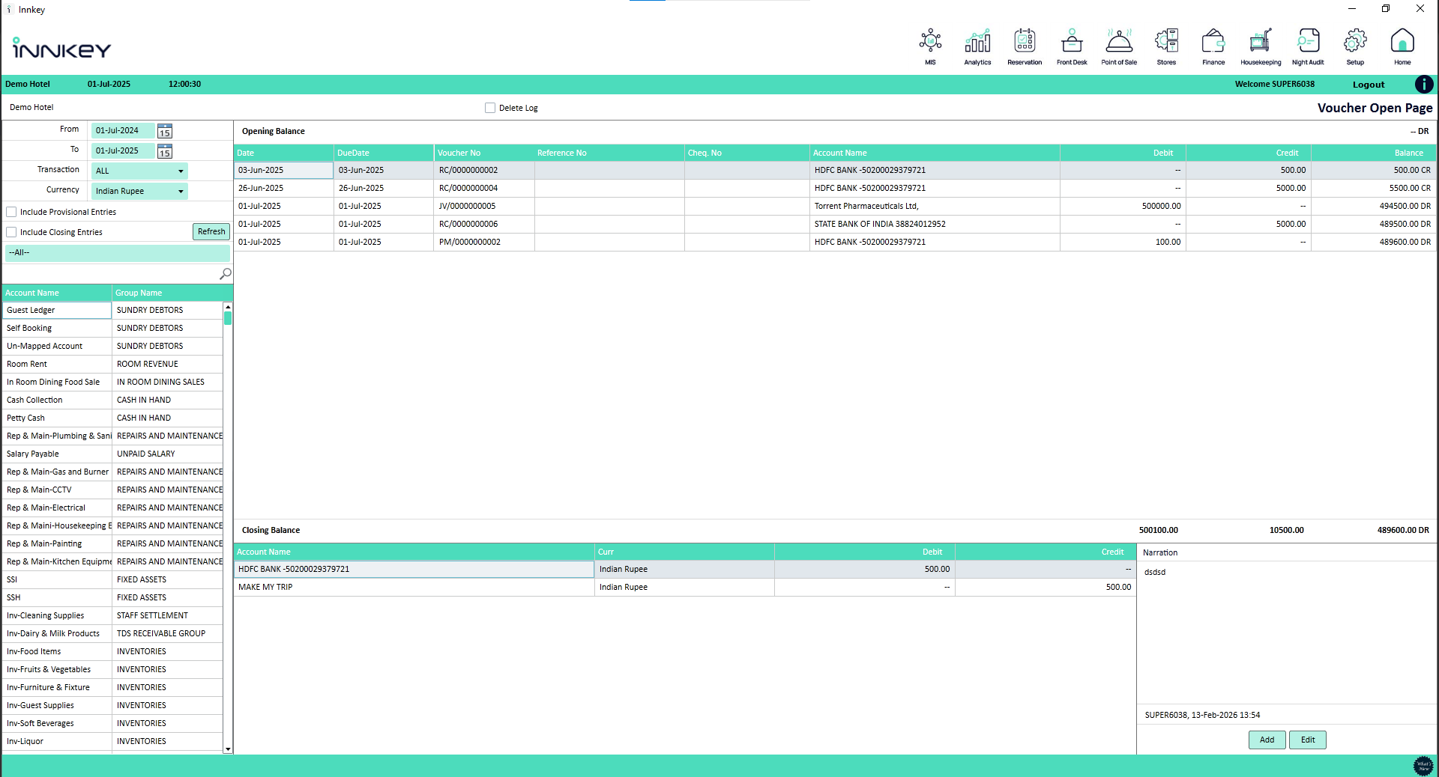Viewport: 1439px width, 777px height.
Task: Go to the Home screen
Action: pos(1402,46)
